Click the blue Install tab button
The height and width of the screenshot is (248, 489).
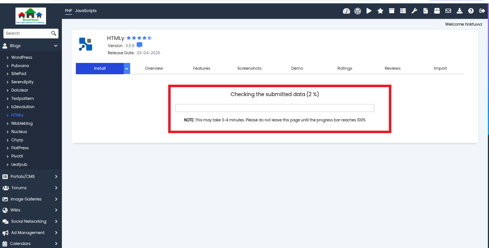tap(100, 69)
